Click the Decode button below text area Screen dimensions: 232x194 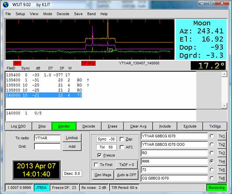point(89,126)
